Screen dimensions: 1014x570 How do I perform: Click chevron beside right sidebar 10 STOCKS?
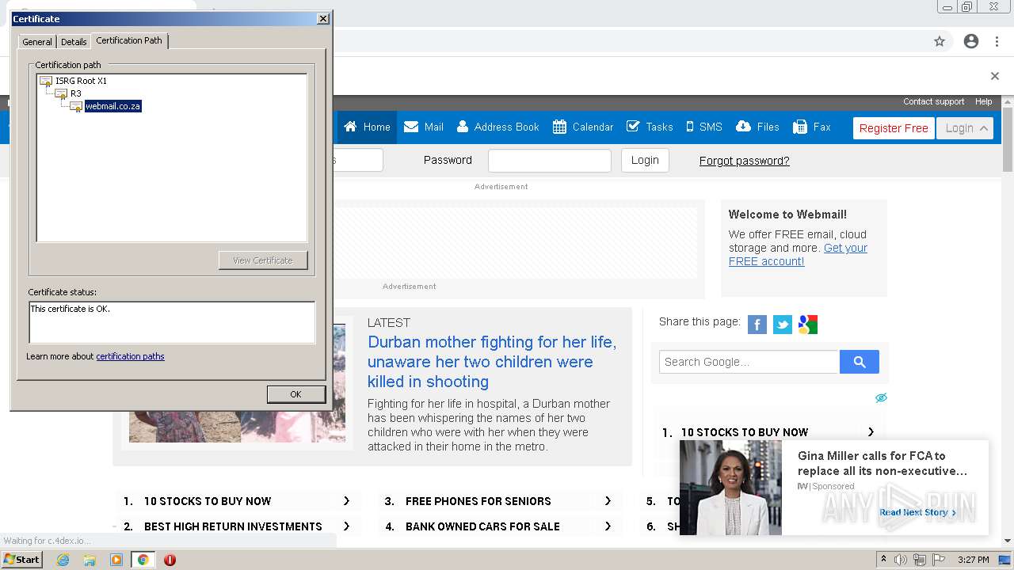click(871, 432)
